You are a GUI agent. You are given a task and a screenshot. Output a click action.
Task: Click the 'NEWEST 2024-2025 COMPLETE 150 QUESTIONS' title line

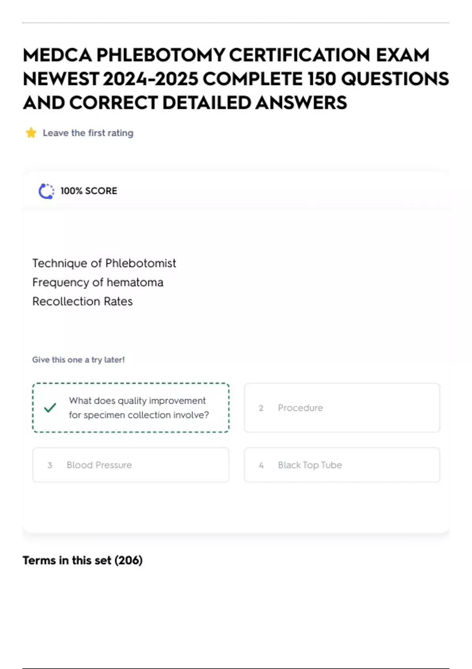[x=236, y=79]
